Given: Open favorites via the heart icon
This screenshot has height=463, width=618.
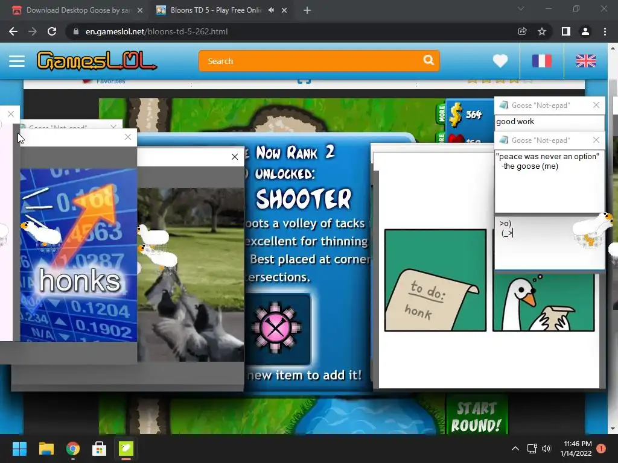Looking at the screenshot, I should pyautogui.click(x=500, y=61).
